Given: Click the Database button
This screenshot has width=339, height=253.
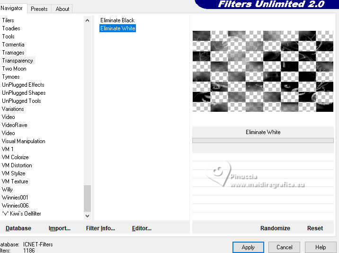Looking at the screenshot, I should coord(18,228).
